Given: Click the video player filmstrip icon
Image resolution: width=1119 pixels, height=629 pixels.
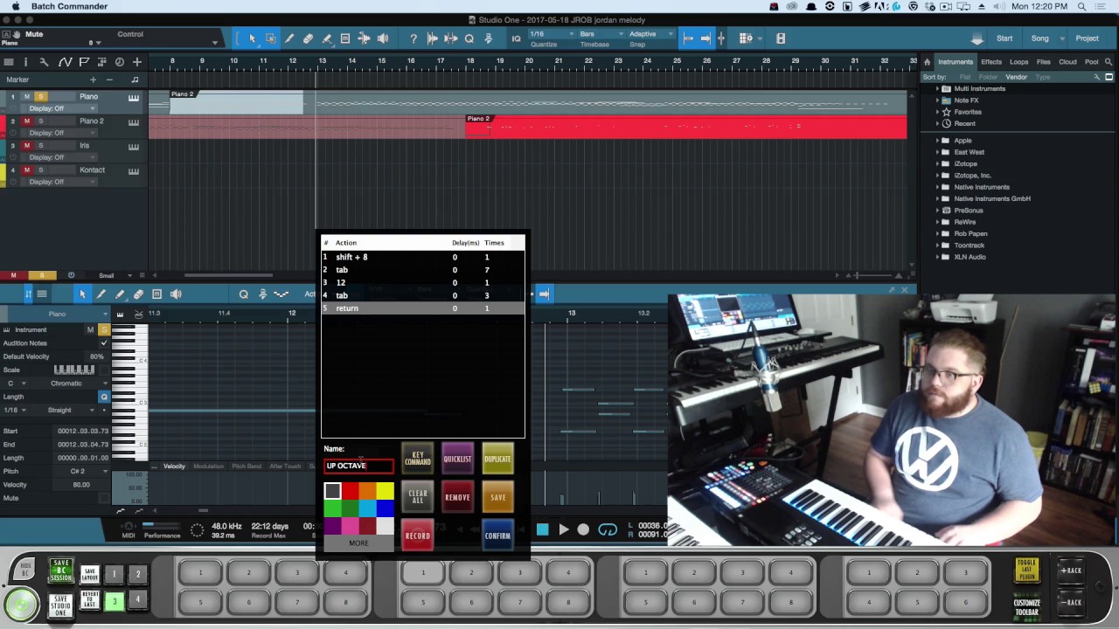Looking at the screenshot, I should click(781, 38).
